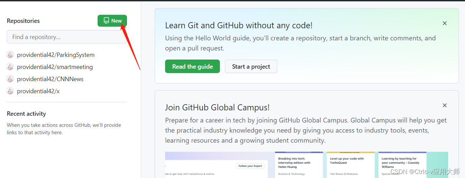Open the providential42/ParkingSystem repository
This screenshot has height=178, width=465.
click(56, 55)
